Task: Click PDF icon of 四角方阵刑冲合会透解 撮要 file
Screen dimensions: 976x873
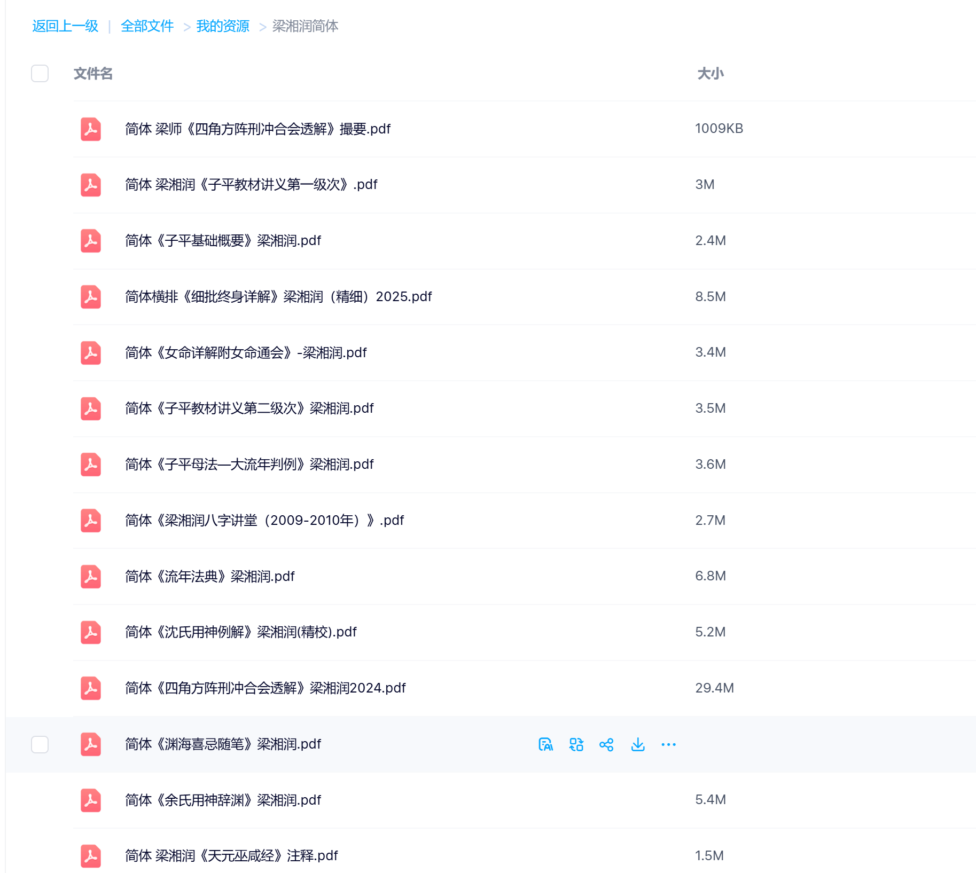Action: [x=91, y=129]
